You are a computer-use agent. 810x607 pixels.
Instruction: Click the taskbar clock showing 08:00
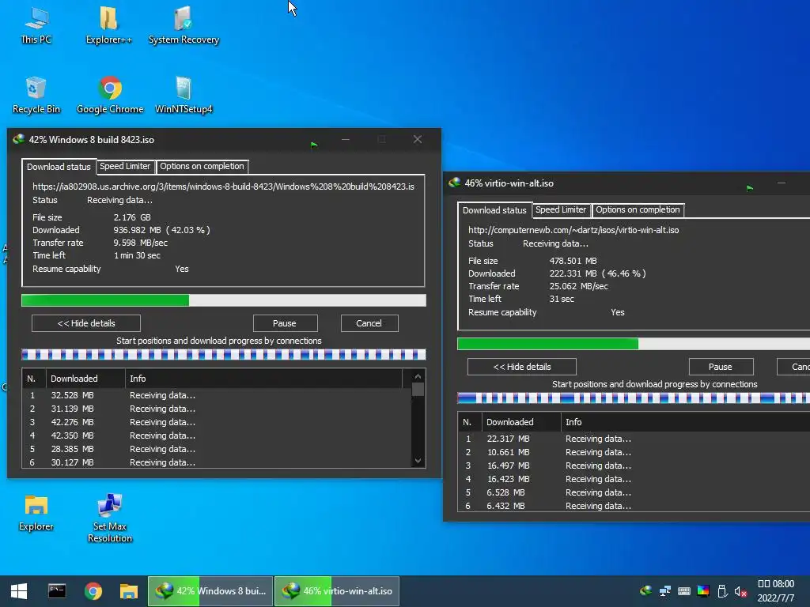coord(776,591)
